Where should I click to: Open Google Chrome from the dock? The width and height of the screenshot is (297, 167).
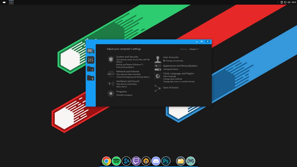pos(106,161)
